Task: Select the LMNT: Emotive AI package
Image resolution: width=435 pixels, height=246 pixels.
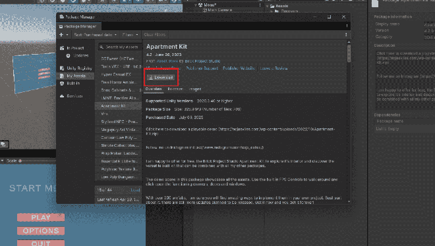Action: (x=119, y=98)
